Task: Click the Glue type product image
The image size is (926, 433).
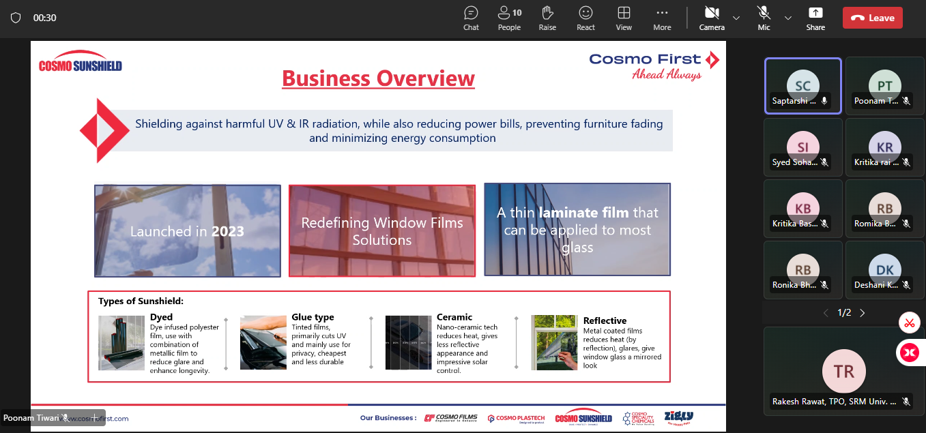Action: tap(263, 342)
